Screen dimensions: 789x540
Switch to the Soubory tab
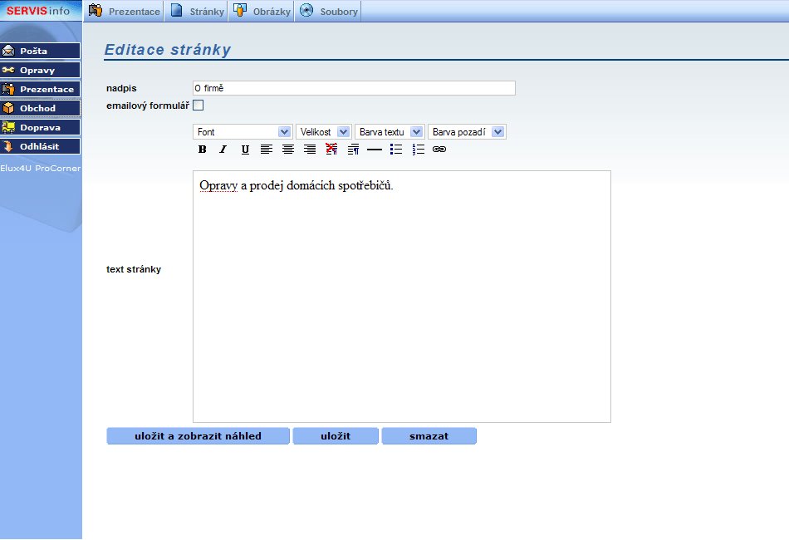pos(329,11)
